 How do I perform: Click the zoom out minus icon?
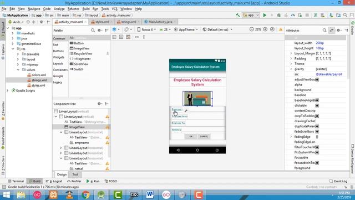click(x=251, y=29)
